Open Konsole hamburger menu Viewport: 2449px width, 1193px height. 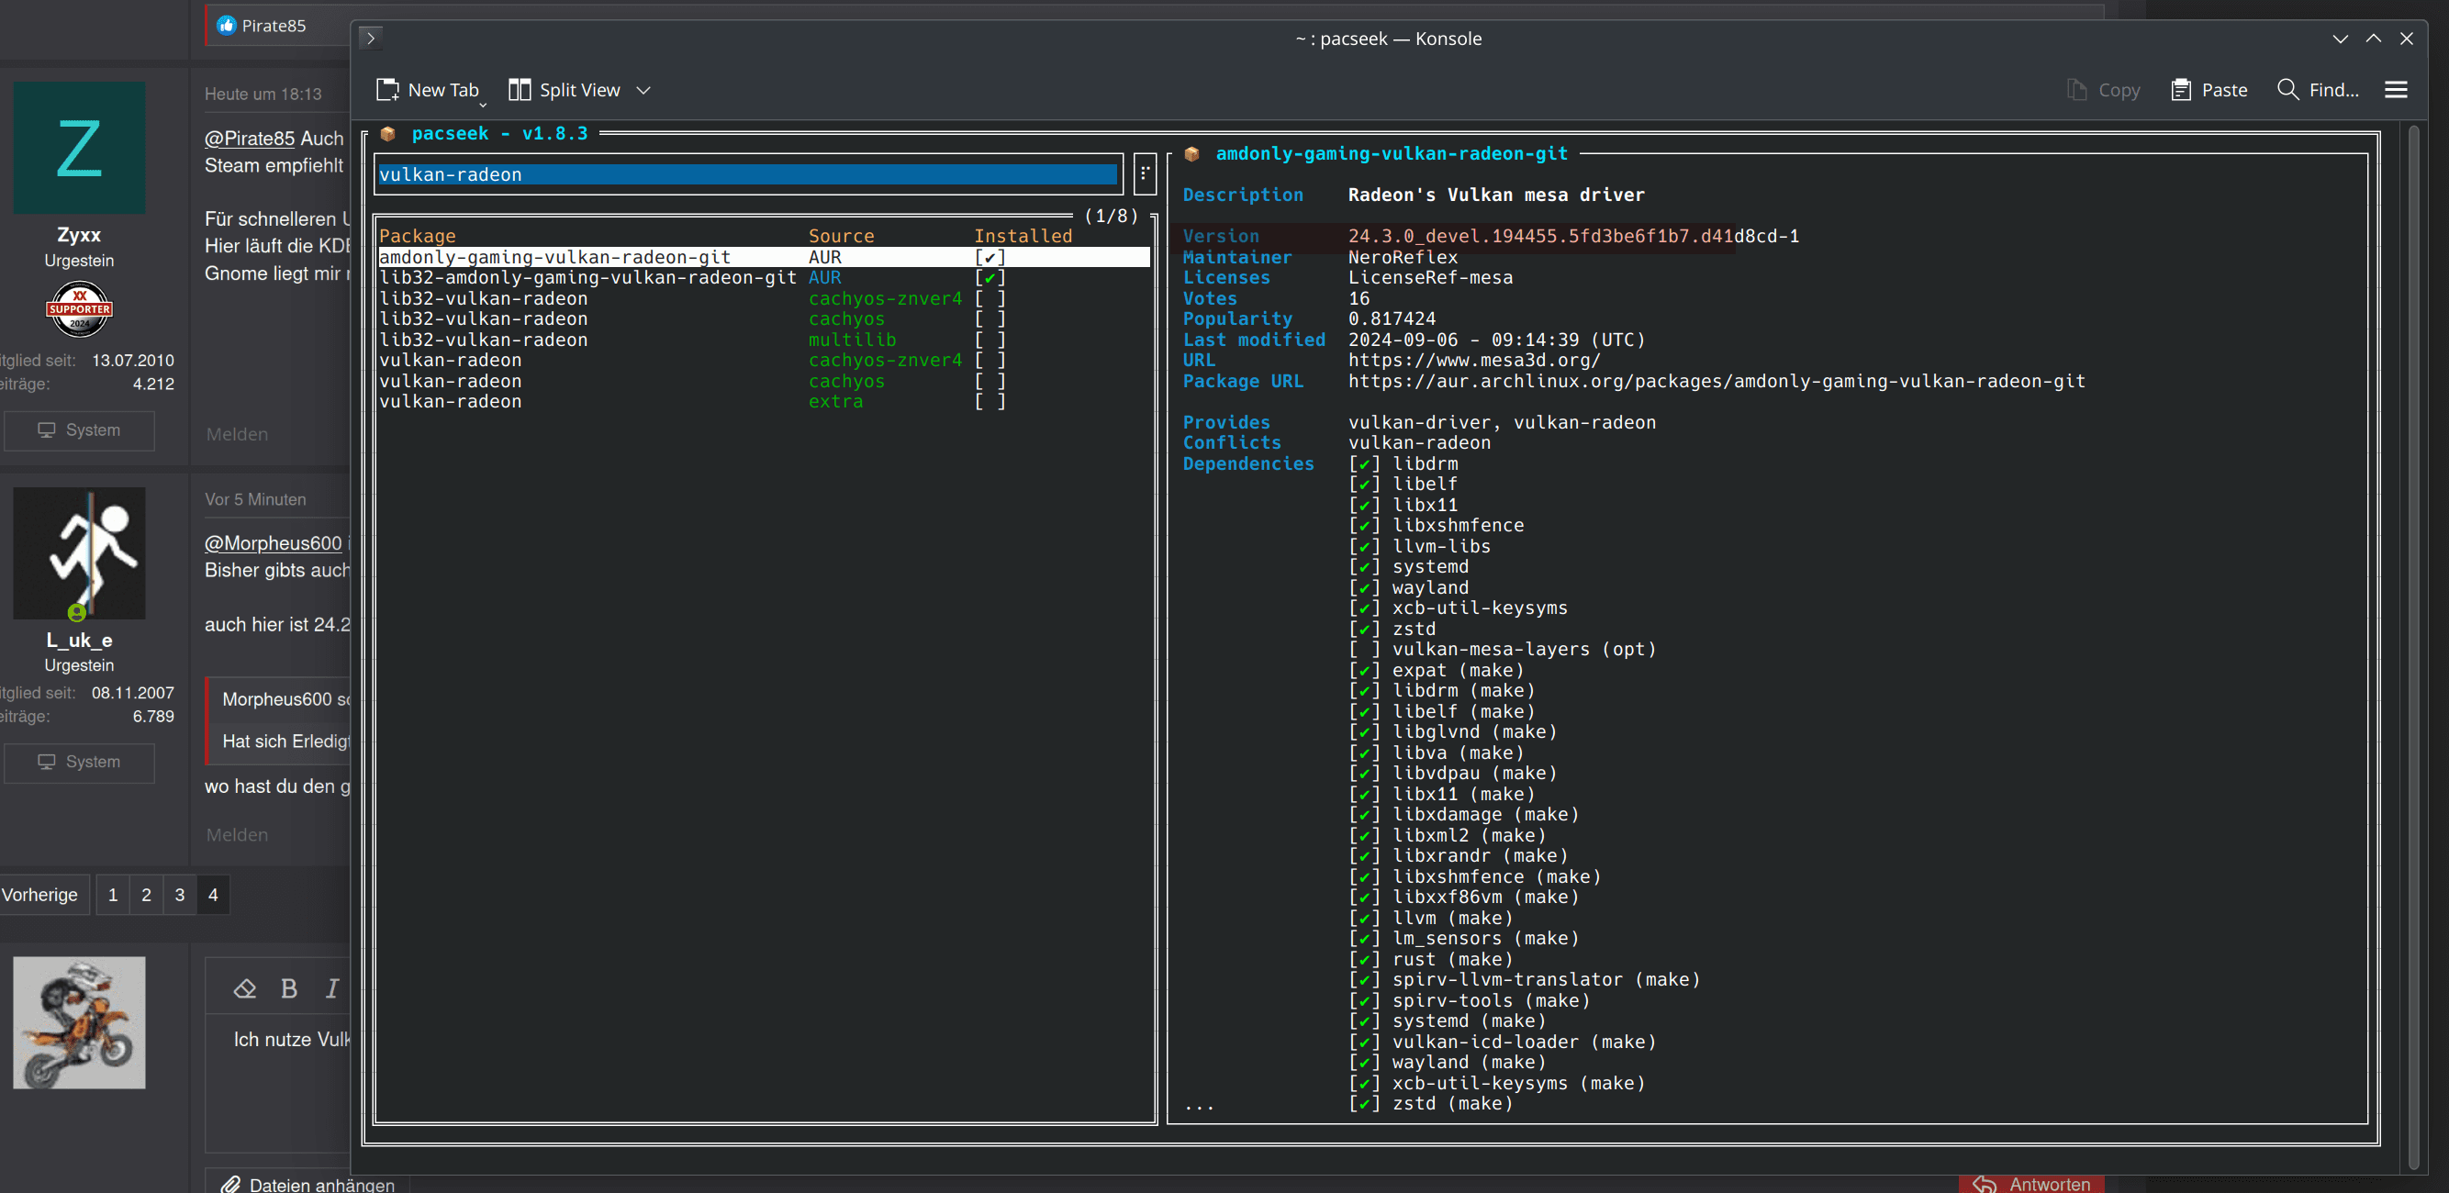click(2396, 90)
